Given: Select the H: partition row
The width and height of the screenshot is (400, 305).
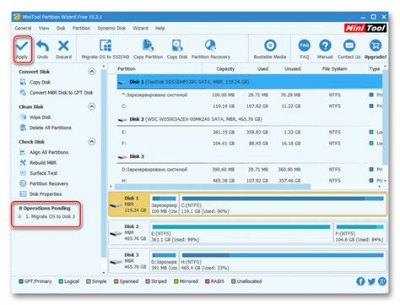Looking at the screenshot, I should 250,181.
